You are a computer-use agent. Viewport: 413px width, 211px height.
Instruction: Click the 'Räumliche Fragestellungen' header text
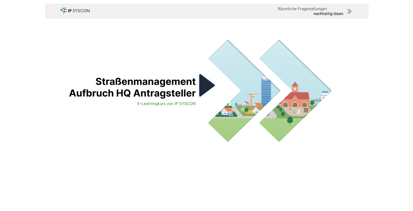(x=302, y=9)
